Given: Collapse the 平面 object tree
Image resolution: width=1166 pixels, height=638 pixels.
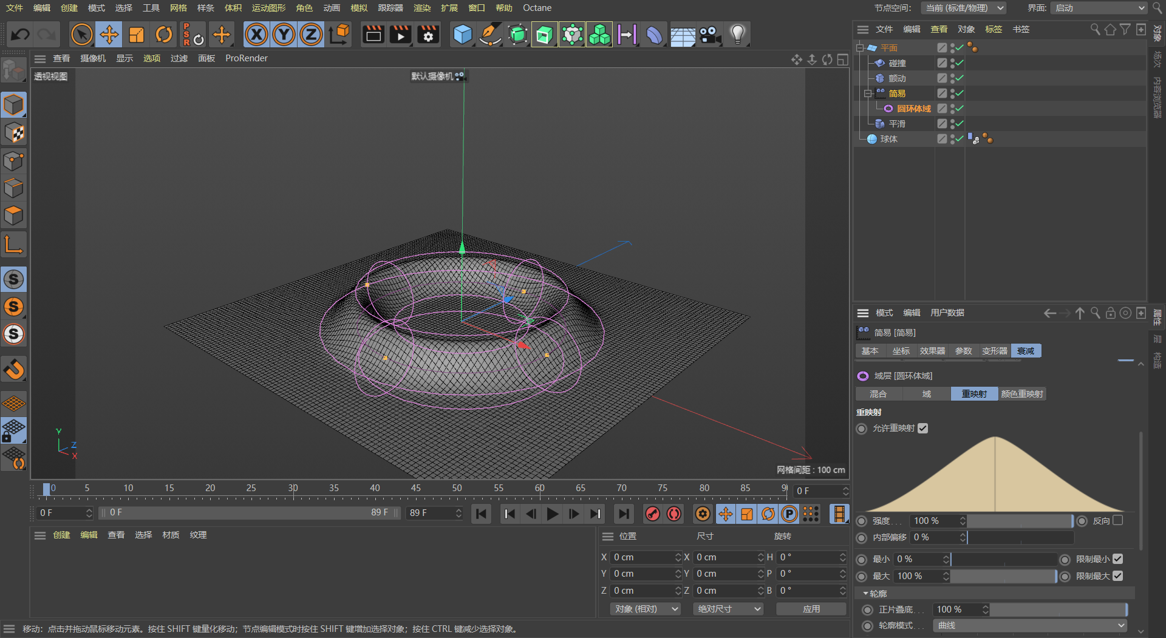Looking at the screenshot, I should pos(860,48).
